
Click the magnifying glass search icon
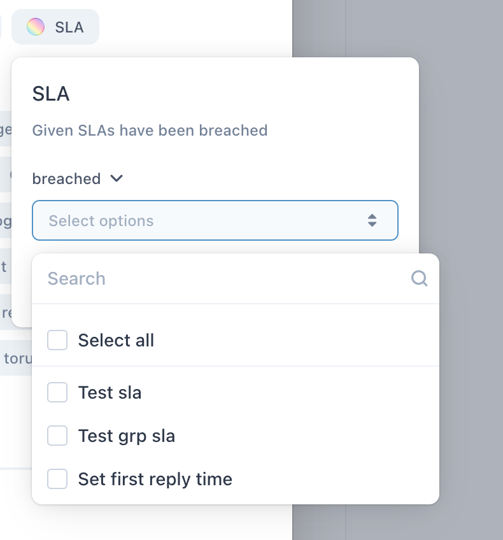coord(419,278)
